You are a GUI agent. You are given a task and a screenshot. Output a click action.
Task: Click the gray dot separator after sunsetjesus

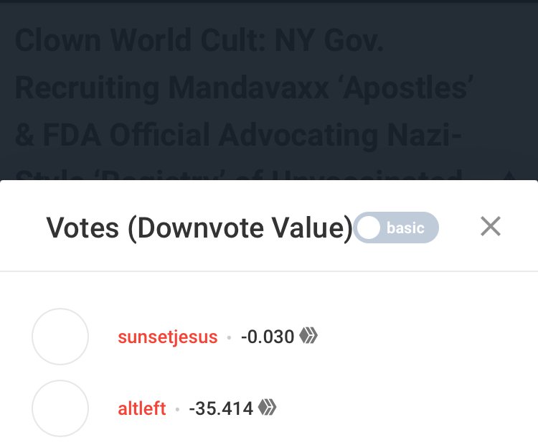click(x=230, y=338)
